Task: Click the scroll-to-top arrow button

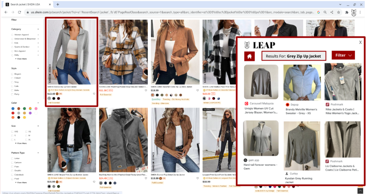Action: click(360, 191)
